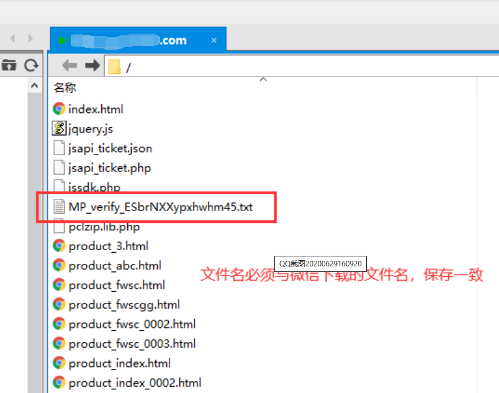The width and height of the screenshot is (499, 393).
Task: Click Chrome icon beside product_fwsc.html
Action: point(59,285)
